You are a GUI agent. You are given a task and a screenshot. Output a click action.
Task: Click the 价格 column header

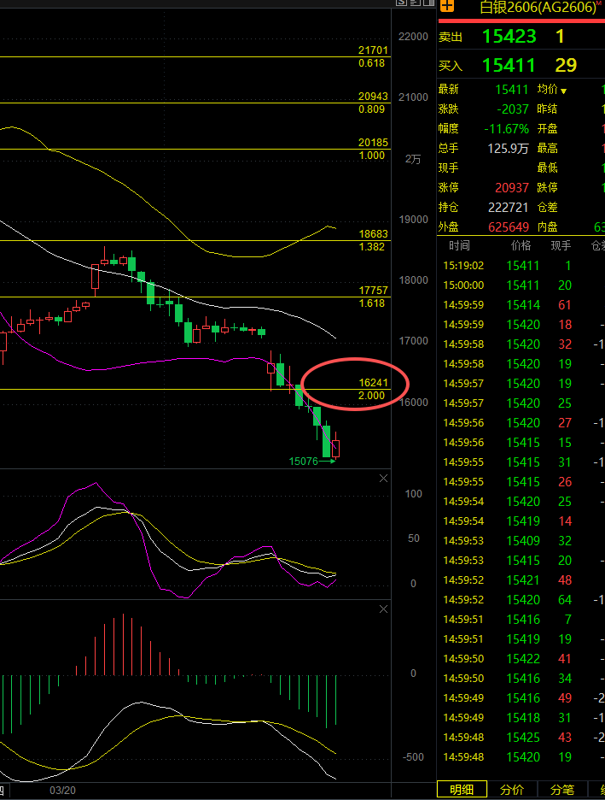(521, 246)
